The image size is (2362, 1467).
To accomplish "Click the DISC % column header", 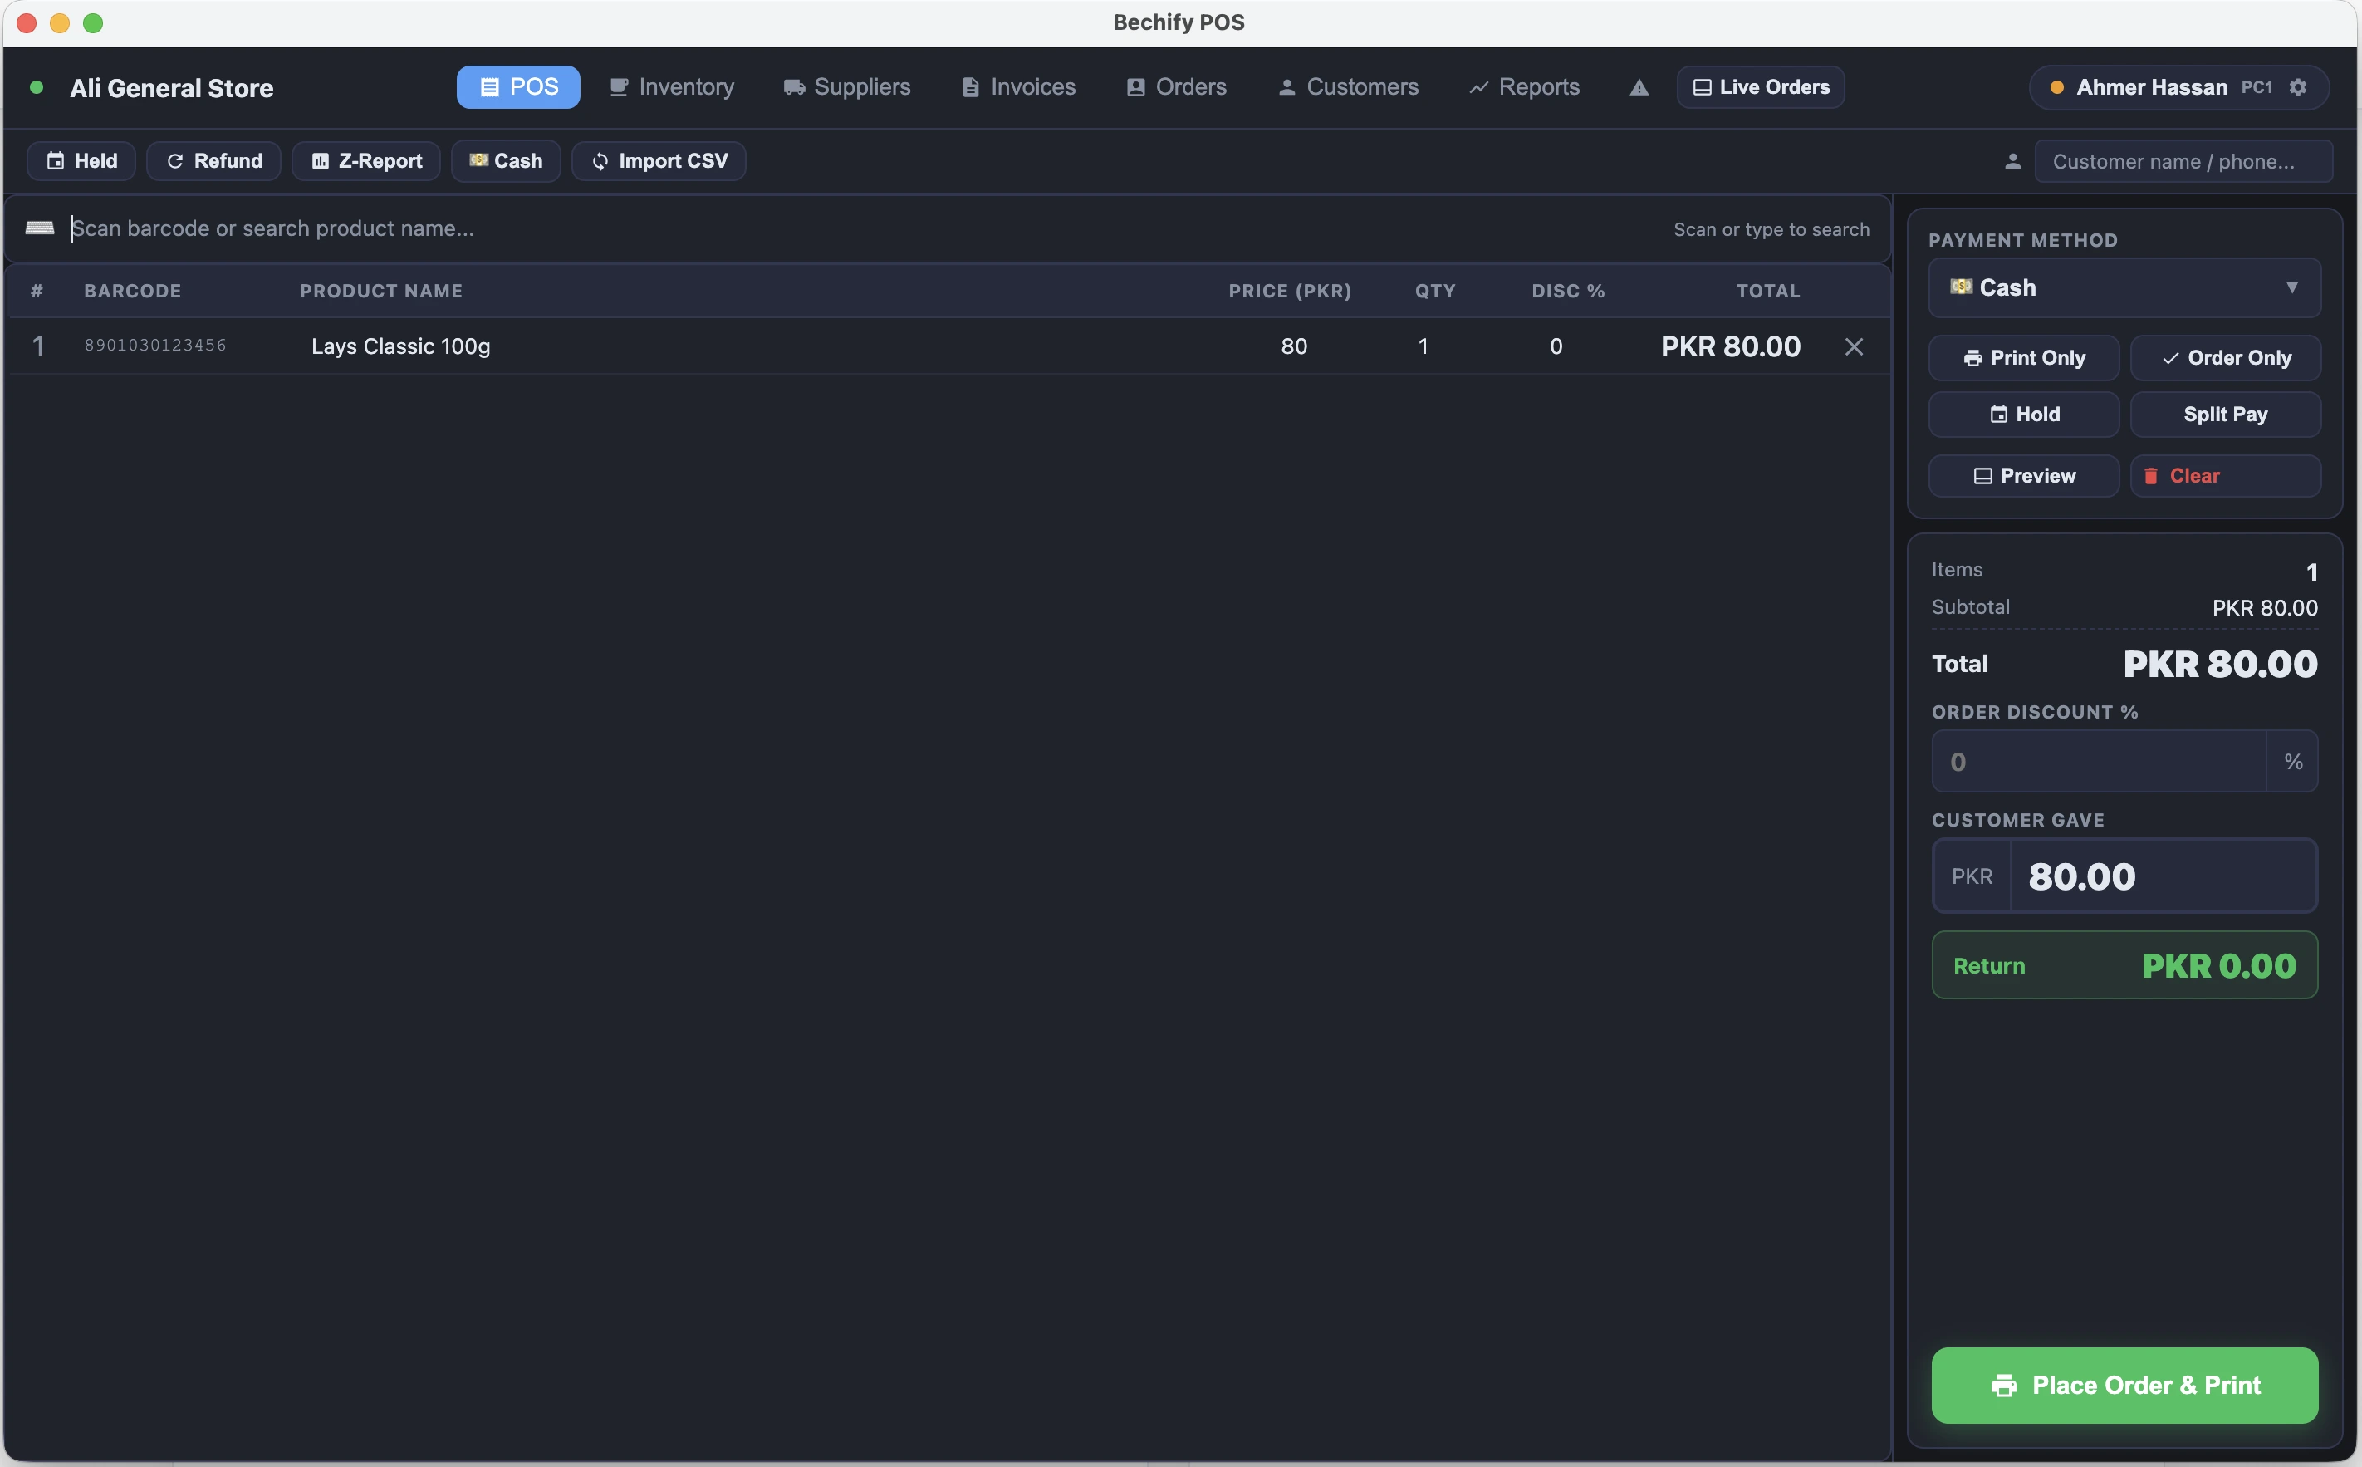I will 1567,291.
